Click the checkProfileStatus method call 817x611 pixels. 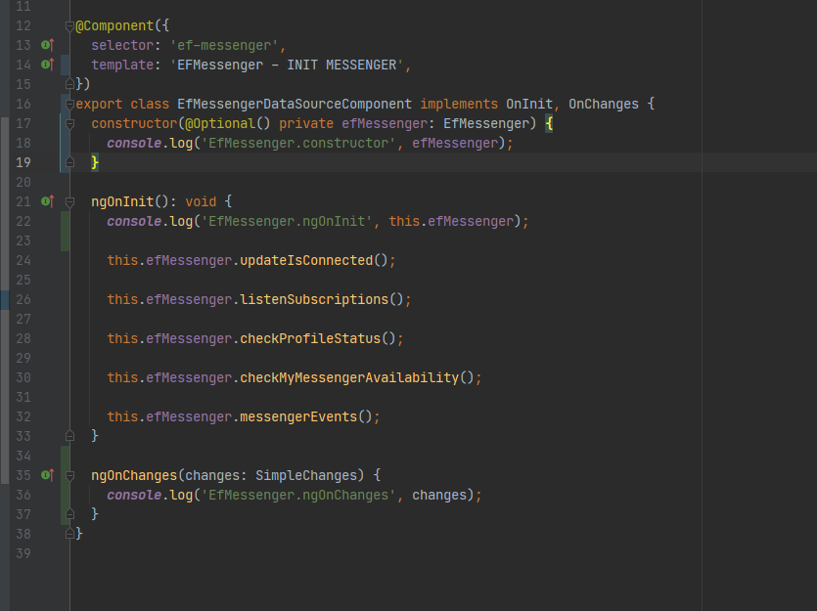310,338
